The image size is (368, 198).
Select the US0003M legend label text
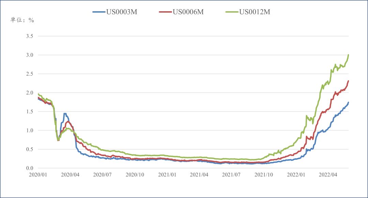pos(122,12)
